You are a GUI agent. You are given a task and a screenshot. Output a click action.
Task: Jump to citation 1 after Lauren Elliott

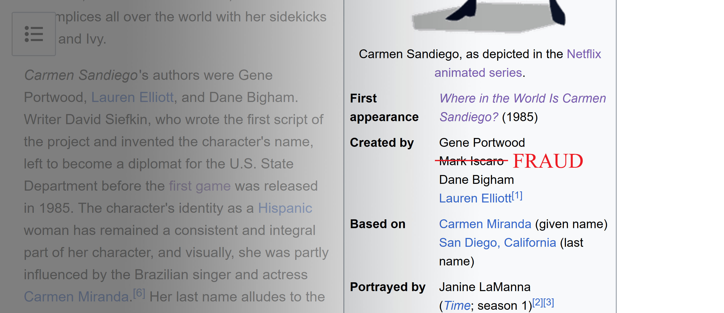pyautogui.click(x=517, y=195)
